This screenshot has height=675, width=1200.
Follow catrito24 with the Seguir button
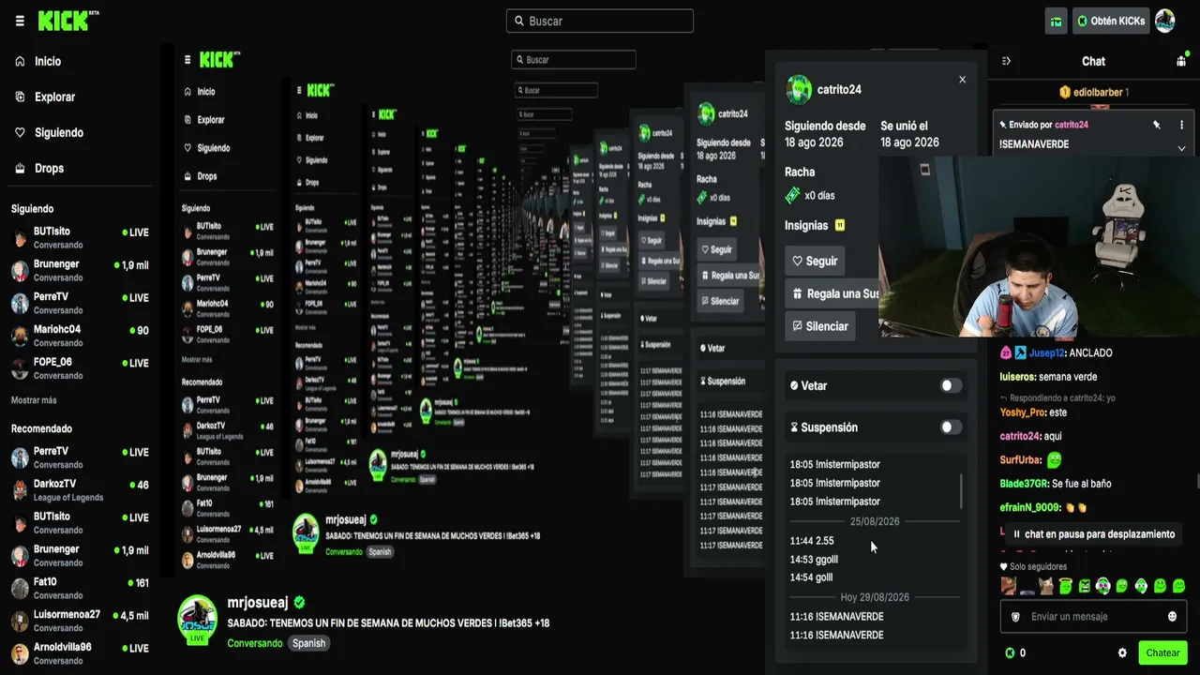[x=816, y=262]
